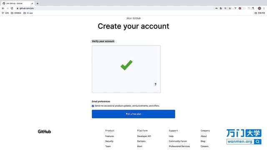Go back with the browser back arrow
This screenshot has height=150, width=267.
(x=3, y=8)
